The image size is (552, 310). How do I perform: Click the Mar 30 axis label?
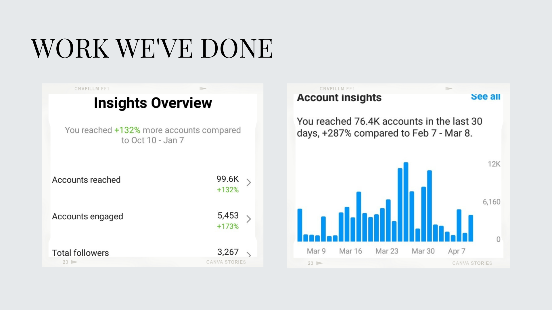tap(423, 251)
